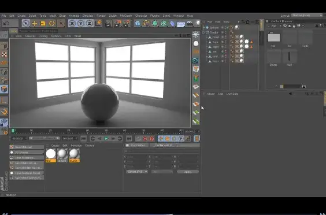Select the checkered Texture mode icon
Image resolution: width=326 pixels, height=215 pixels.
coord(4,54)
